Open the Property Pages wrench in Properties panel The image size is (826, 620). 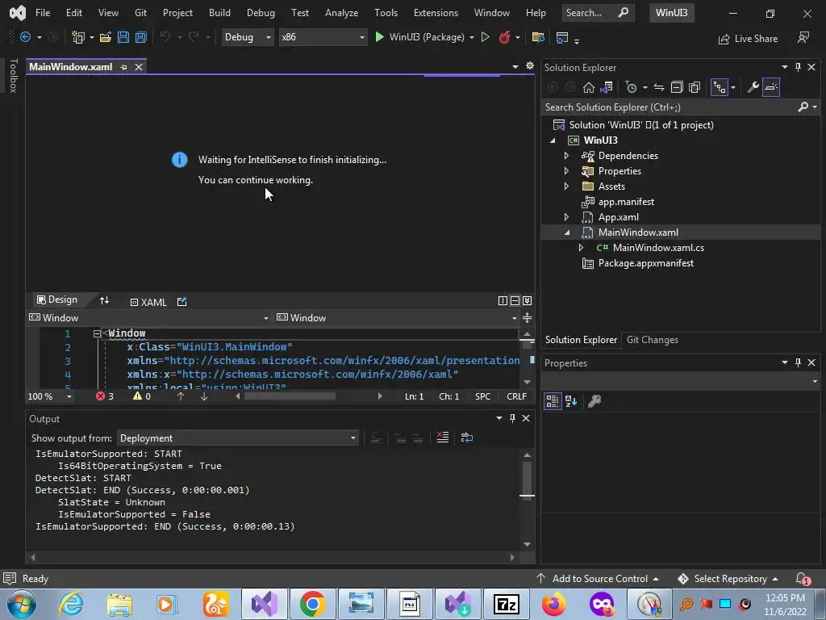point(594,401)
